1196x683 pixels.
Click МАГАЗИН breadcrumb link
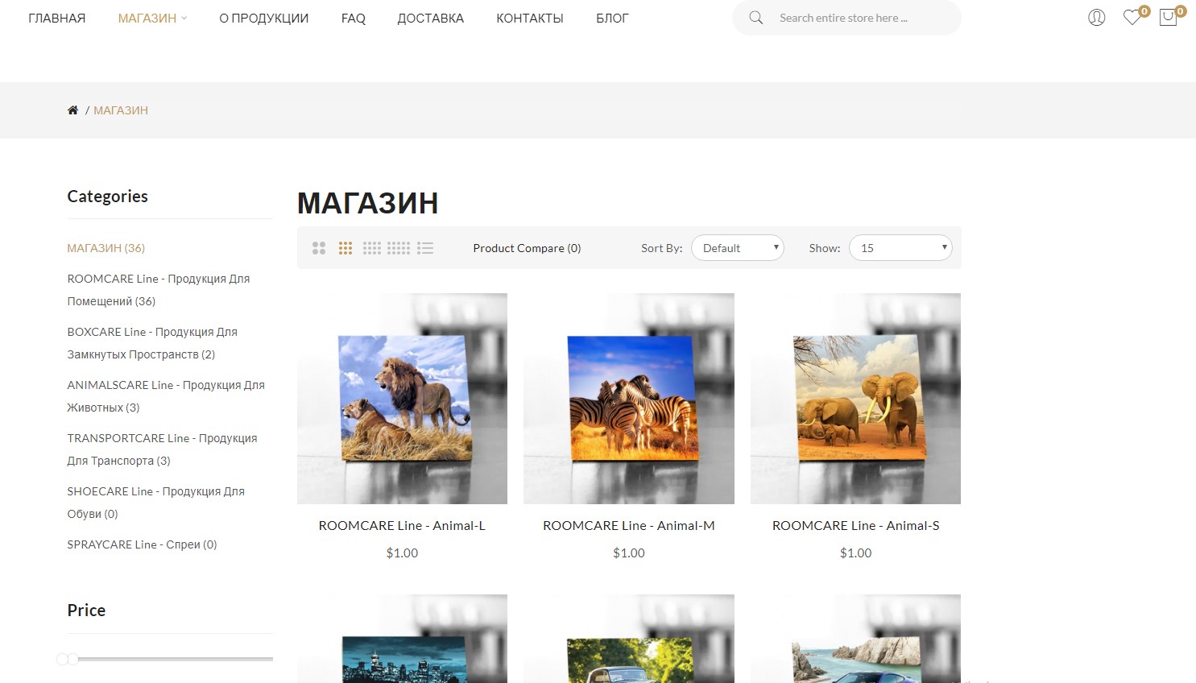coord(121,110)
